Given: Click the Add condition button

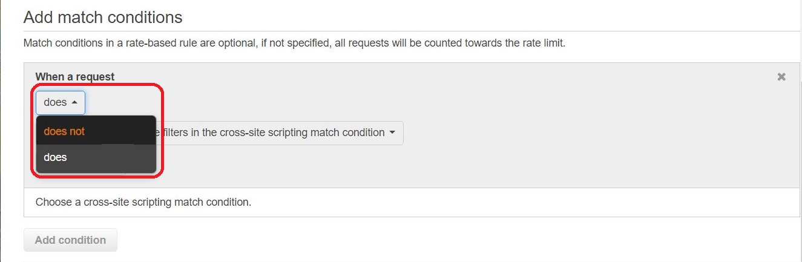Looking at the screenshot, I should click(70, 240).
